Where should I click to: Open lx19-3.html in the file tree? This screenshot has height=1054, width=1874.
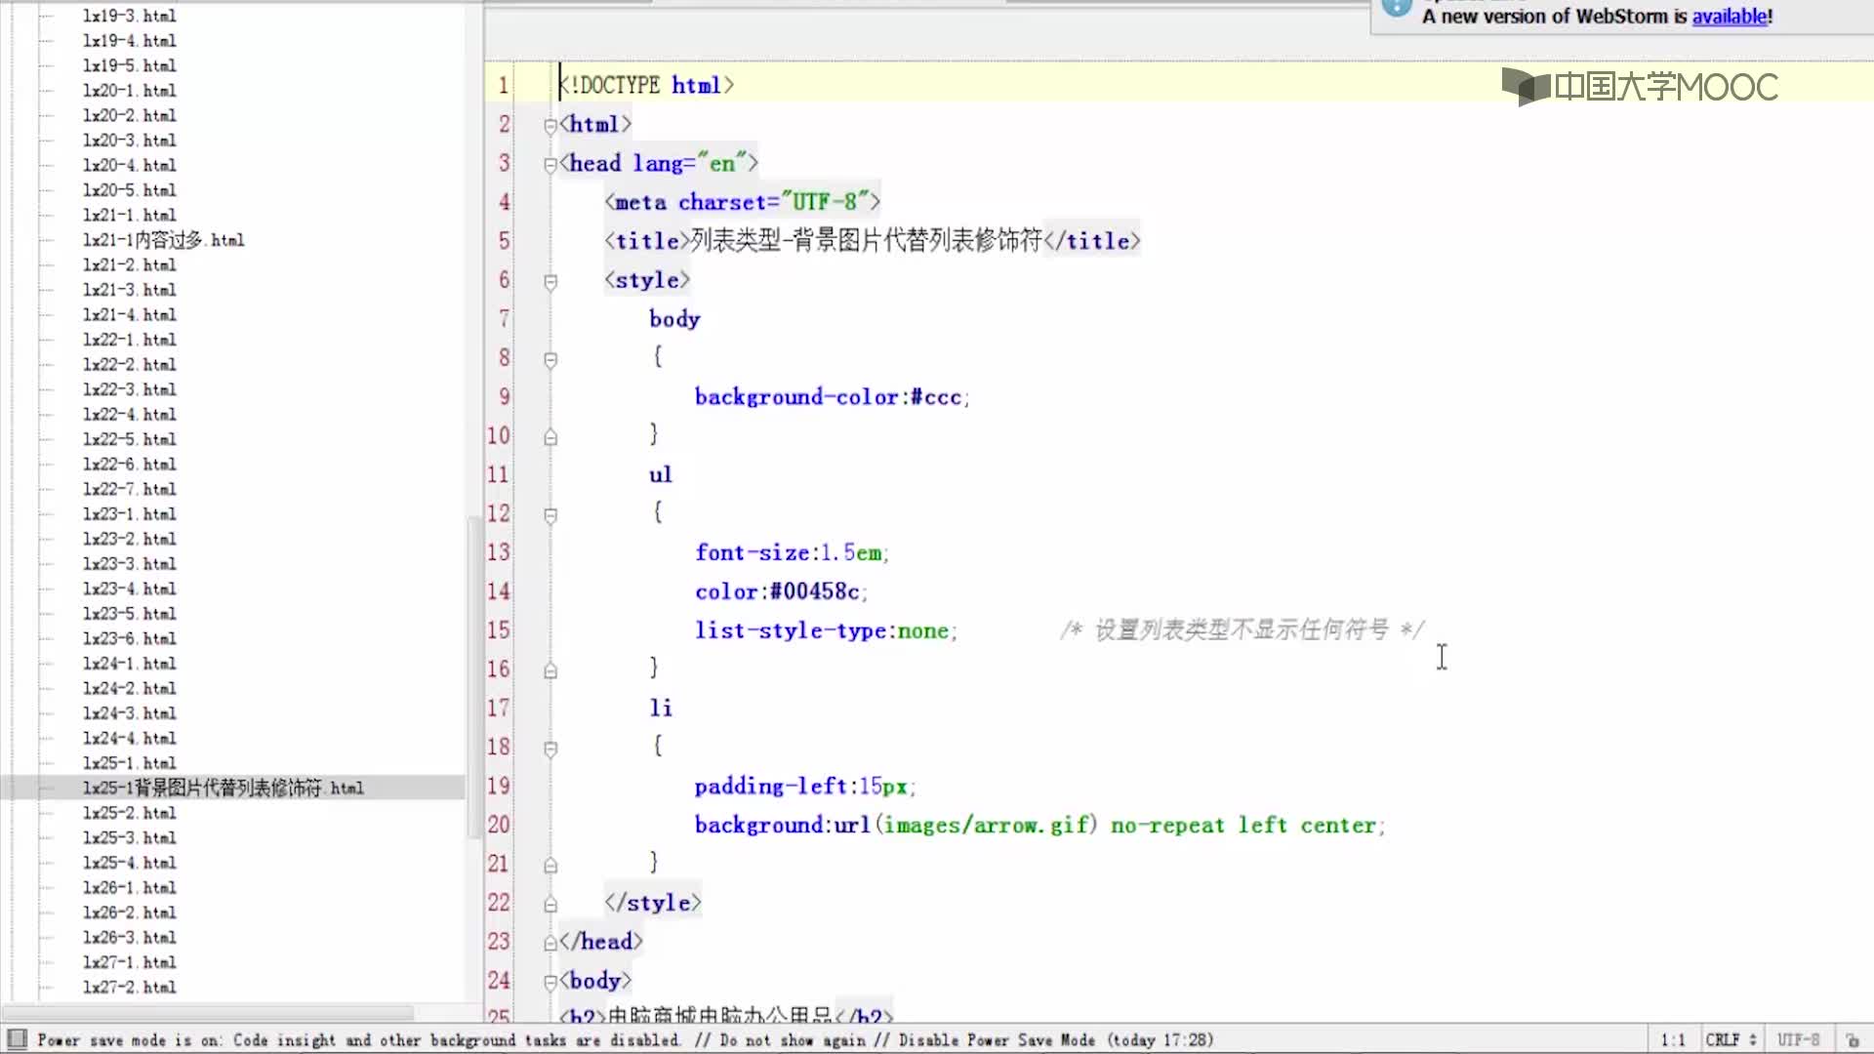(x=129, y=16)
